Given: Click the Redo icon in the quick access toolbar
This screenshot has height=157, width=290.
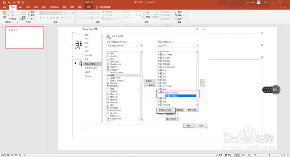Looking at the screenshot, I should point(14,2).
